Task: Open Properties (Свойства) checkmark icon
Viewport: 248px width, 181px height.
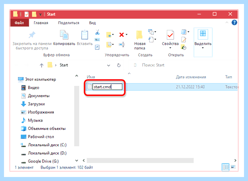Action: pyautogui.click(x=170, y=35)
